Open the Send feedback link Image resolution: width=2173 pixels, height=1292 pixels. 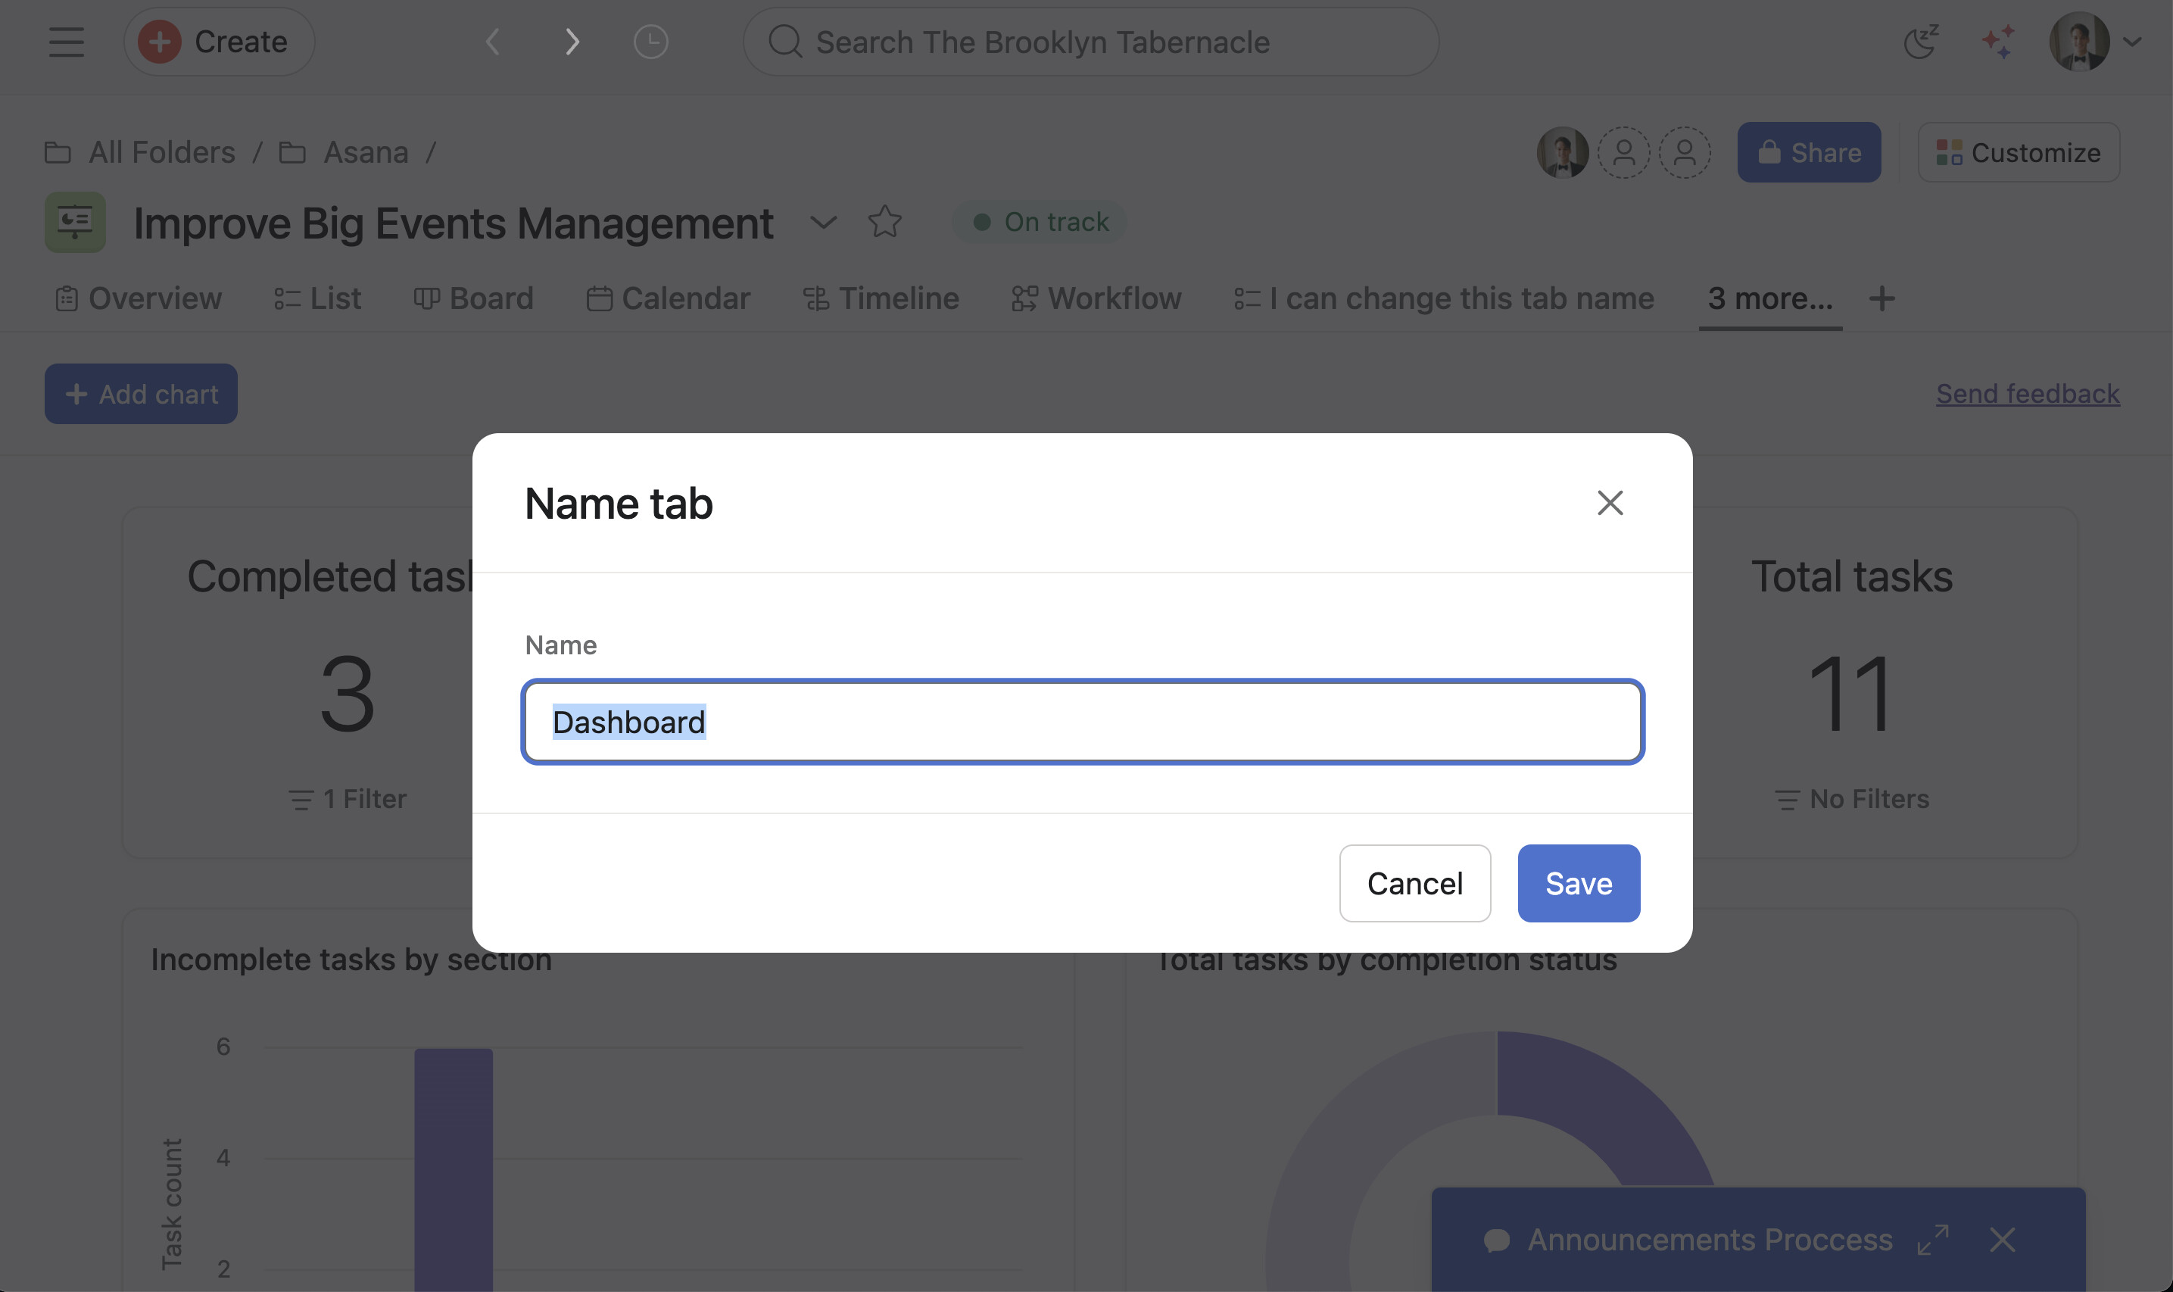(x=2028, y=394)
